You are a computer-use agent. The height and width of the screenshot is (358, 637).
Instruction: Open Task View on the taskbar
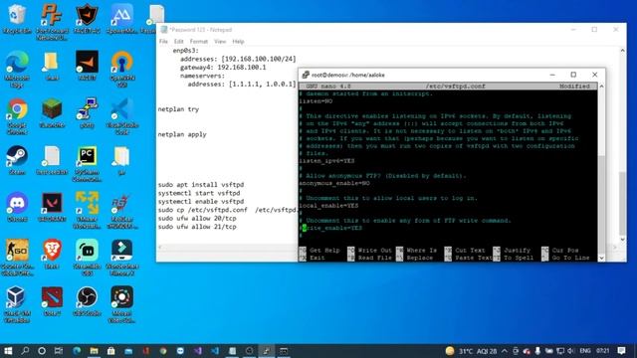[59, 351]
